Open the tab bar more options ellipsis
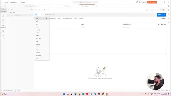171x96 pixels. 100,6
